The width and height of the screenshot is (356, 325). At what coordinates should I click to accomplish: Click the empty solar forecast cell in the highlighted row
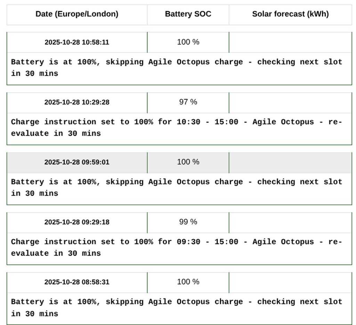(290, 162)
